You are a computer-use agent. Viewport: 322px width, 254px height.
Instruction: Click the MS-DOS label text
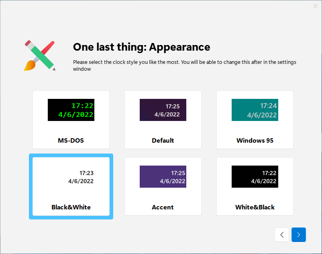click(71, 140)
